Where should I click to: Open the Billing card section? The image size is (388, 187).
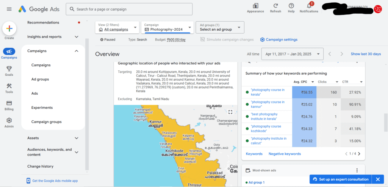(9, 106)
